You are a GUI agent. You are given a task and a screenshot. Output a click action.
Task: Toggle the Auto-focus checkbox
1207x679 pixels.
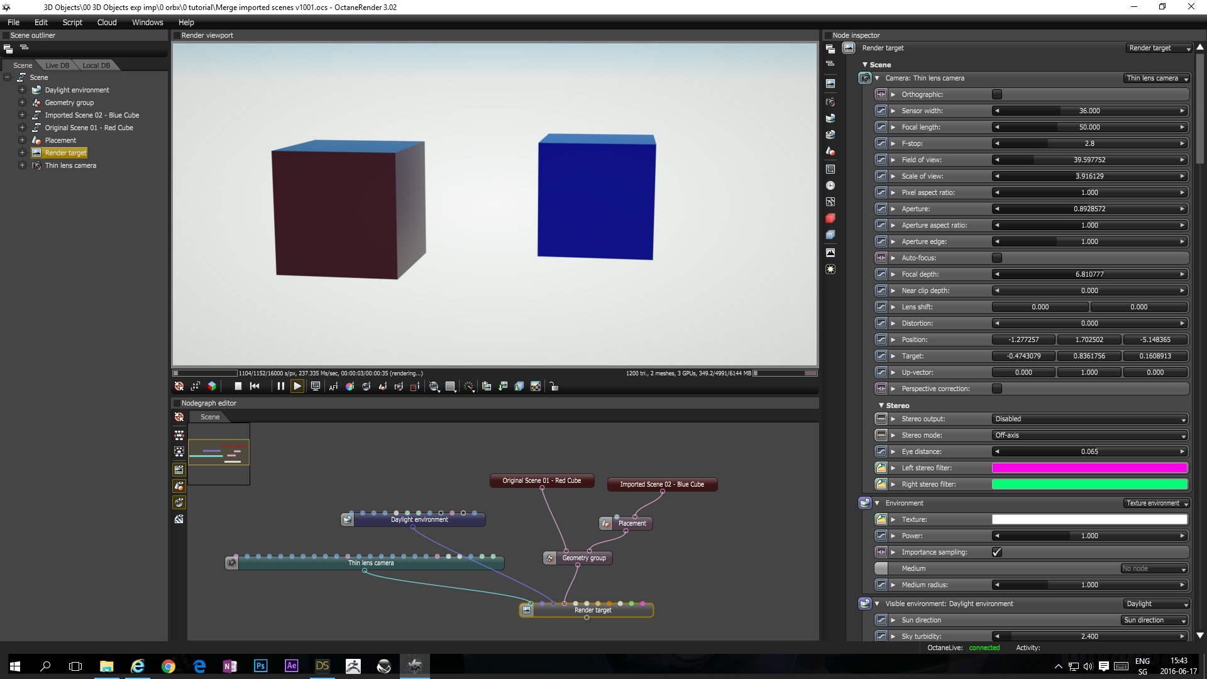pyautogui.click(x=997, y=258)
